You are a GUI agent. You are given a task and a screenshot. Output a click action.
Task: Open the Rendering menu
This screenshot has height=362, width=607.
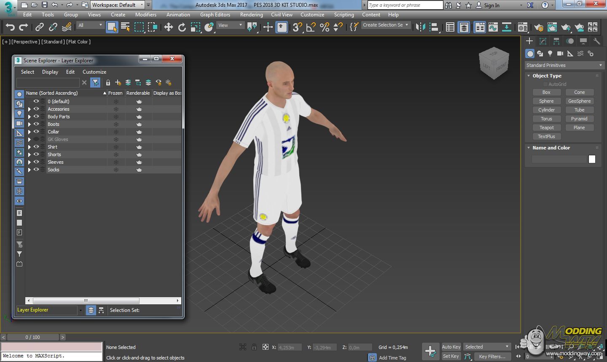[251, 15]
